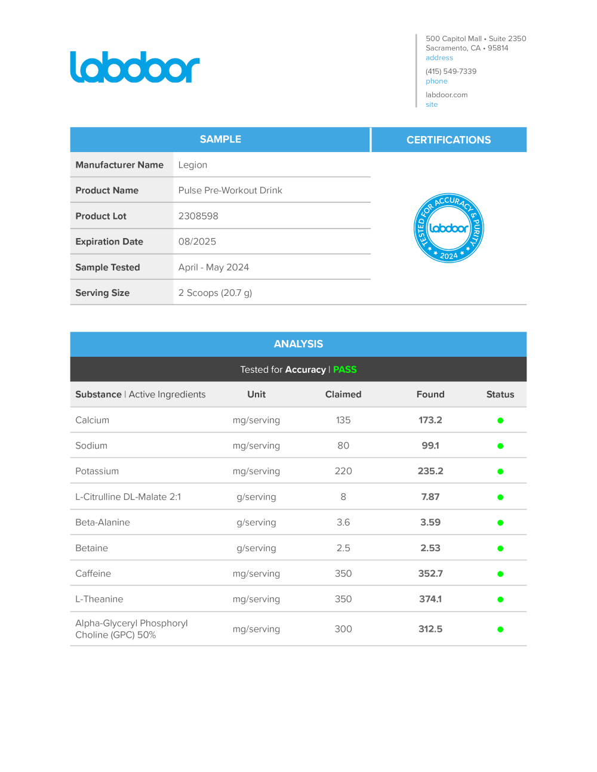Click the claimed value 135 for Calcium
This screenshot has height=772, width=597.
[x=343, y=420]
